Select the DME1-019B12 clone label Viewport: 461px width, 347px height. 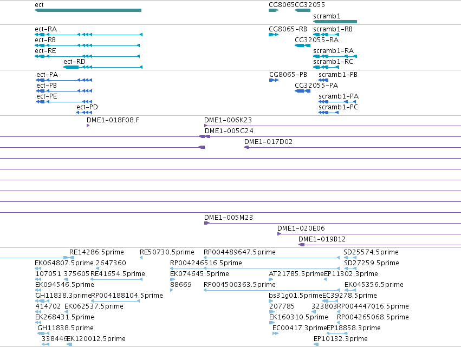click(322, 239)
